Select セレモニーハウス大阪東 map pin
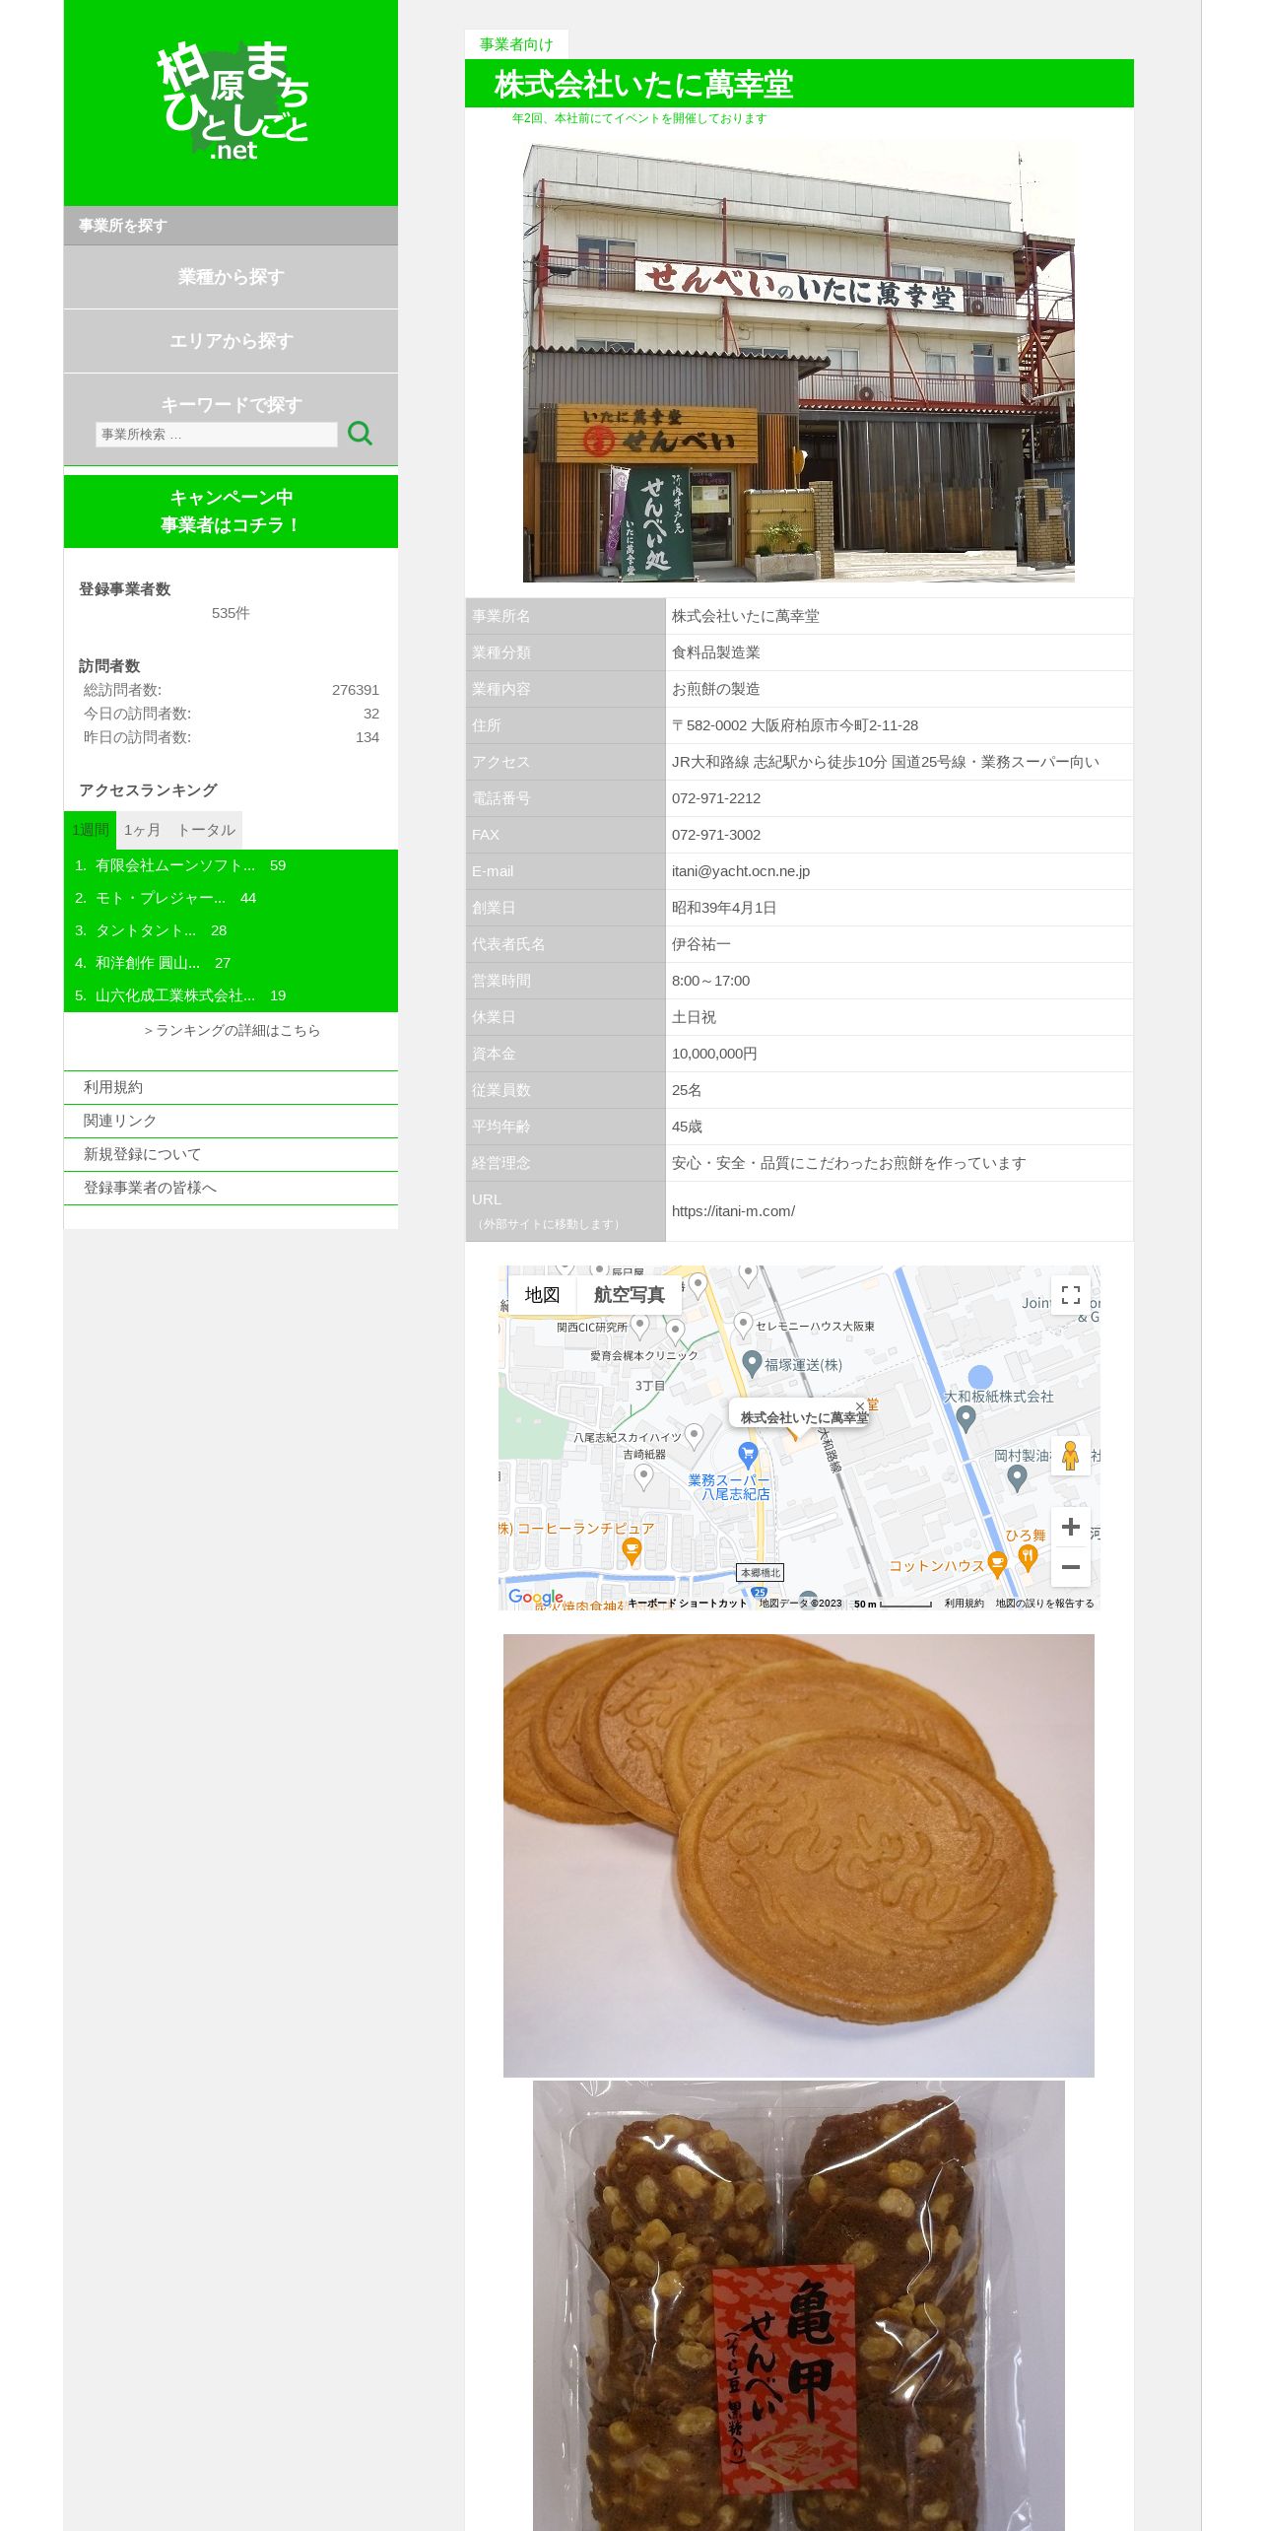 [x=744, y=1325]
